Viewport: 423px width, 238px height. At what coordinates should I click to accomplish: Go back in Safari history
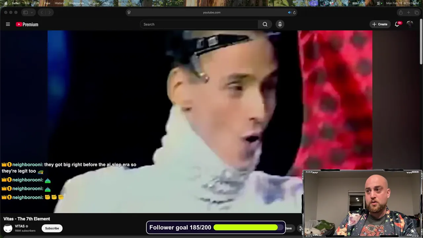pyautogui.click(x=42, y=12)
